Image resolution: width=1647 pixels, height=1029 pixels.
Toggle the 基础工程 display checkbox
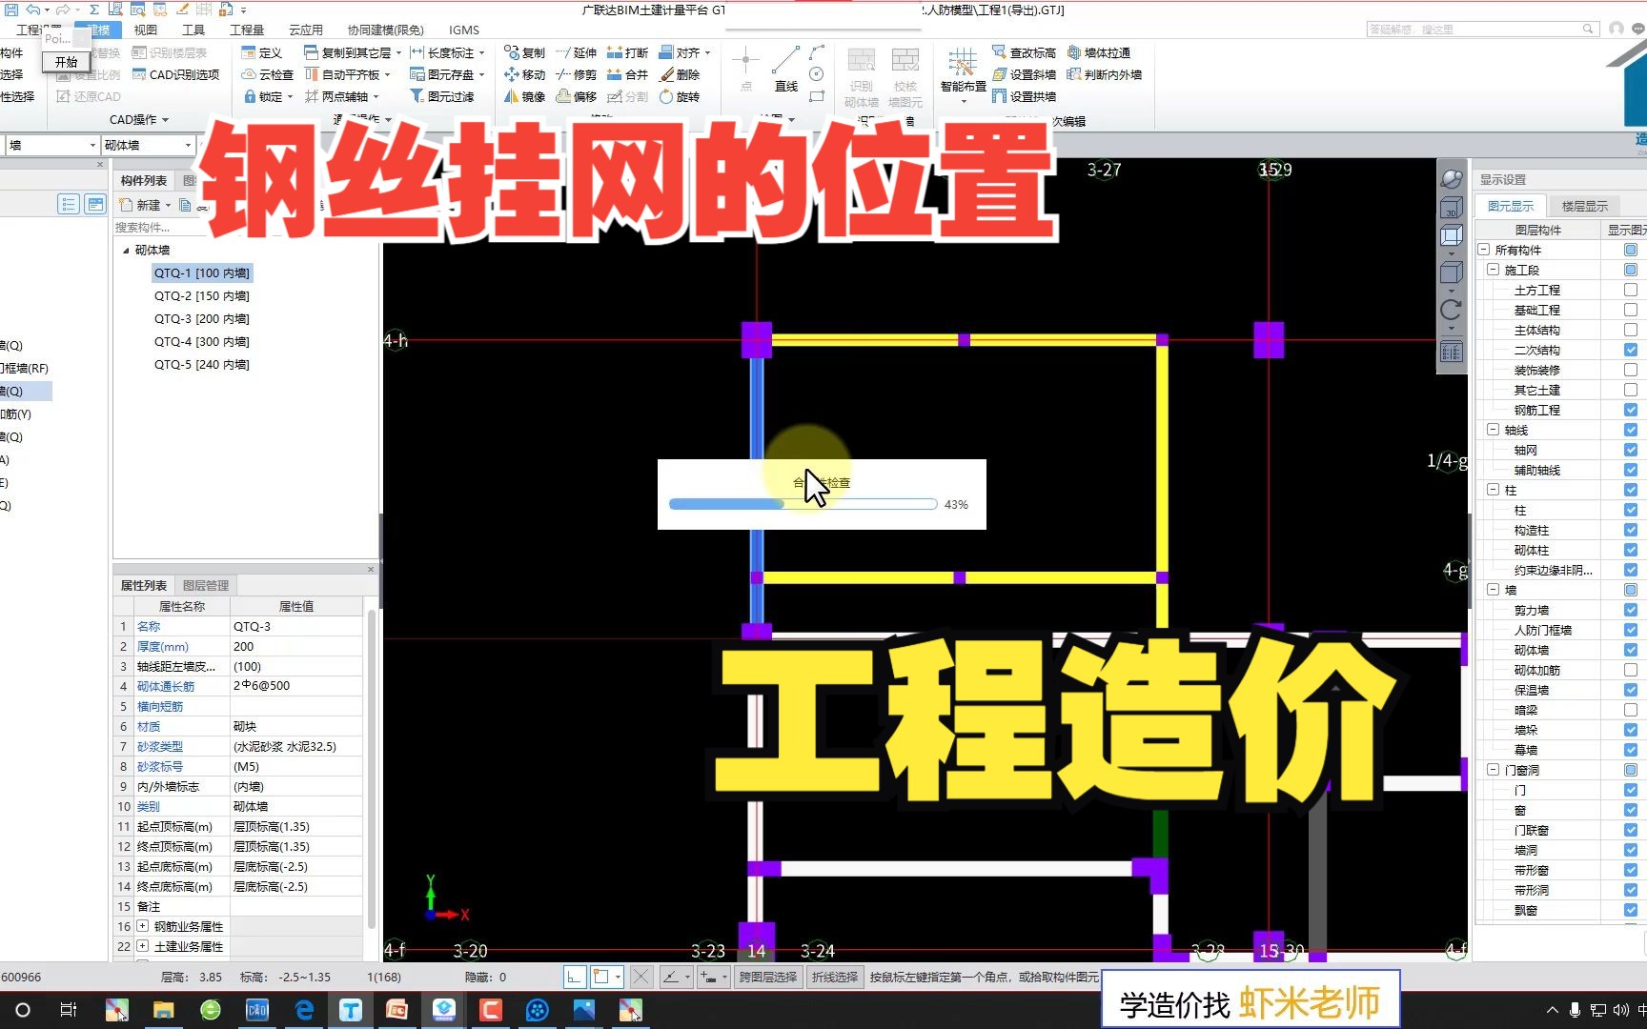tap(1631, 310)
